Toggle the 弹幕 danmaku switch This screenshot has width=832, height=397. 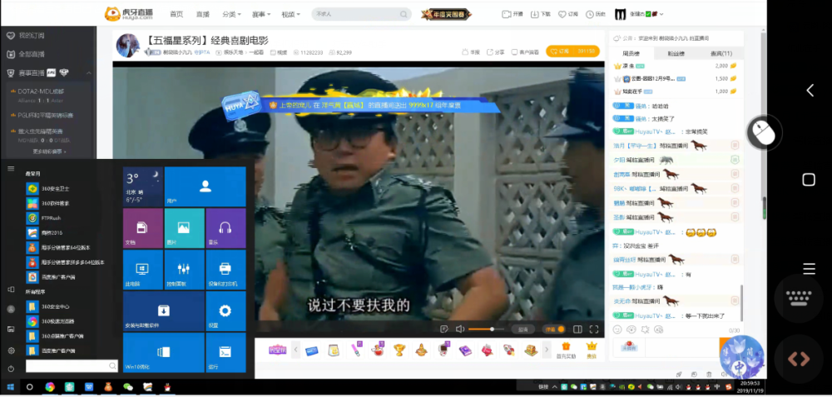[x=555, y=329]
